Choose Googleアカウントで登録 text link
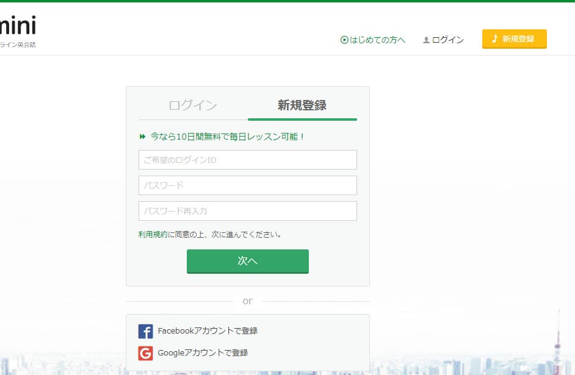 pyautogui.click(x=203, y=352)
